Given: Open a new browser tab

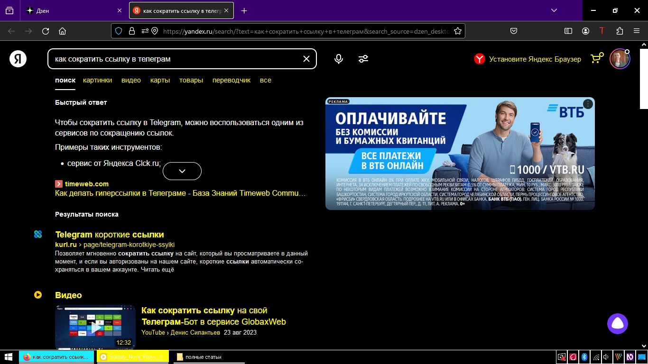Looking at the screenshot, I should tap(244, 10).
